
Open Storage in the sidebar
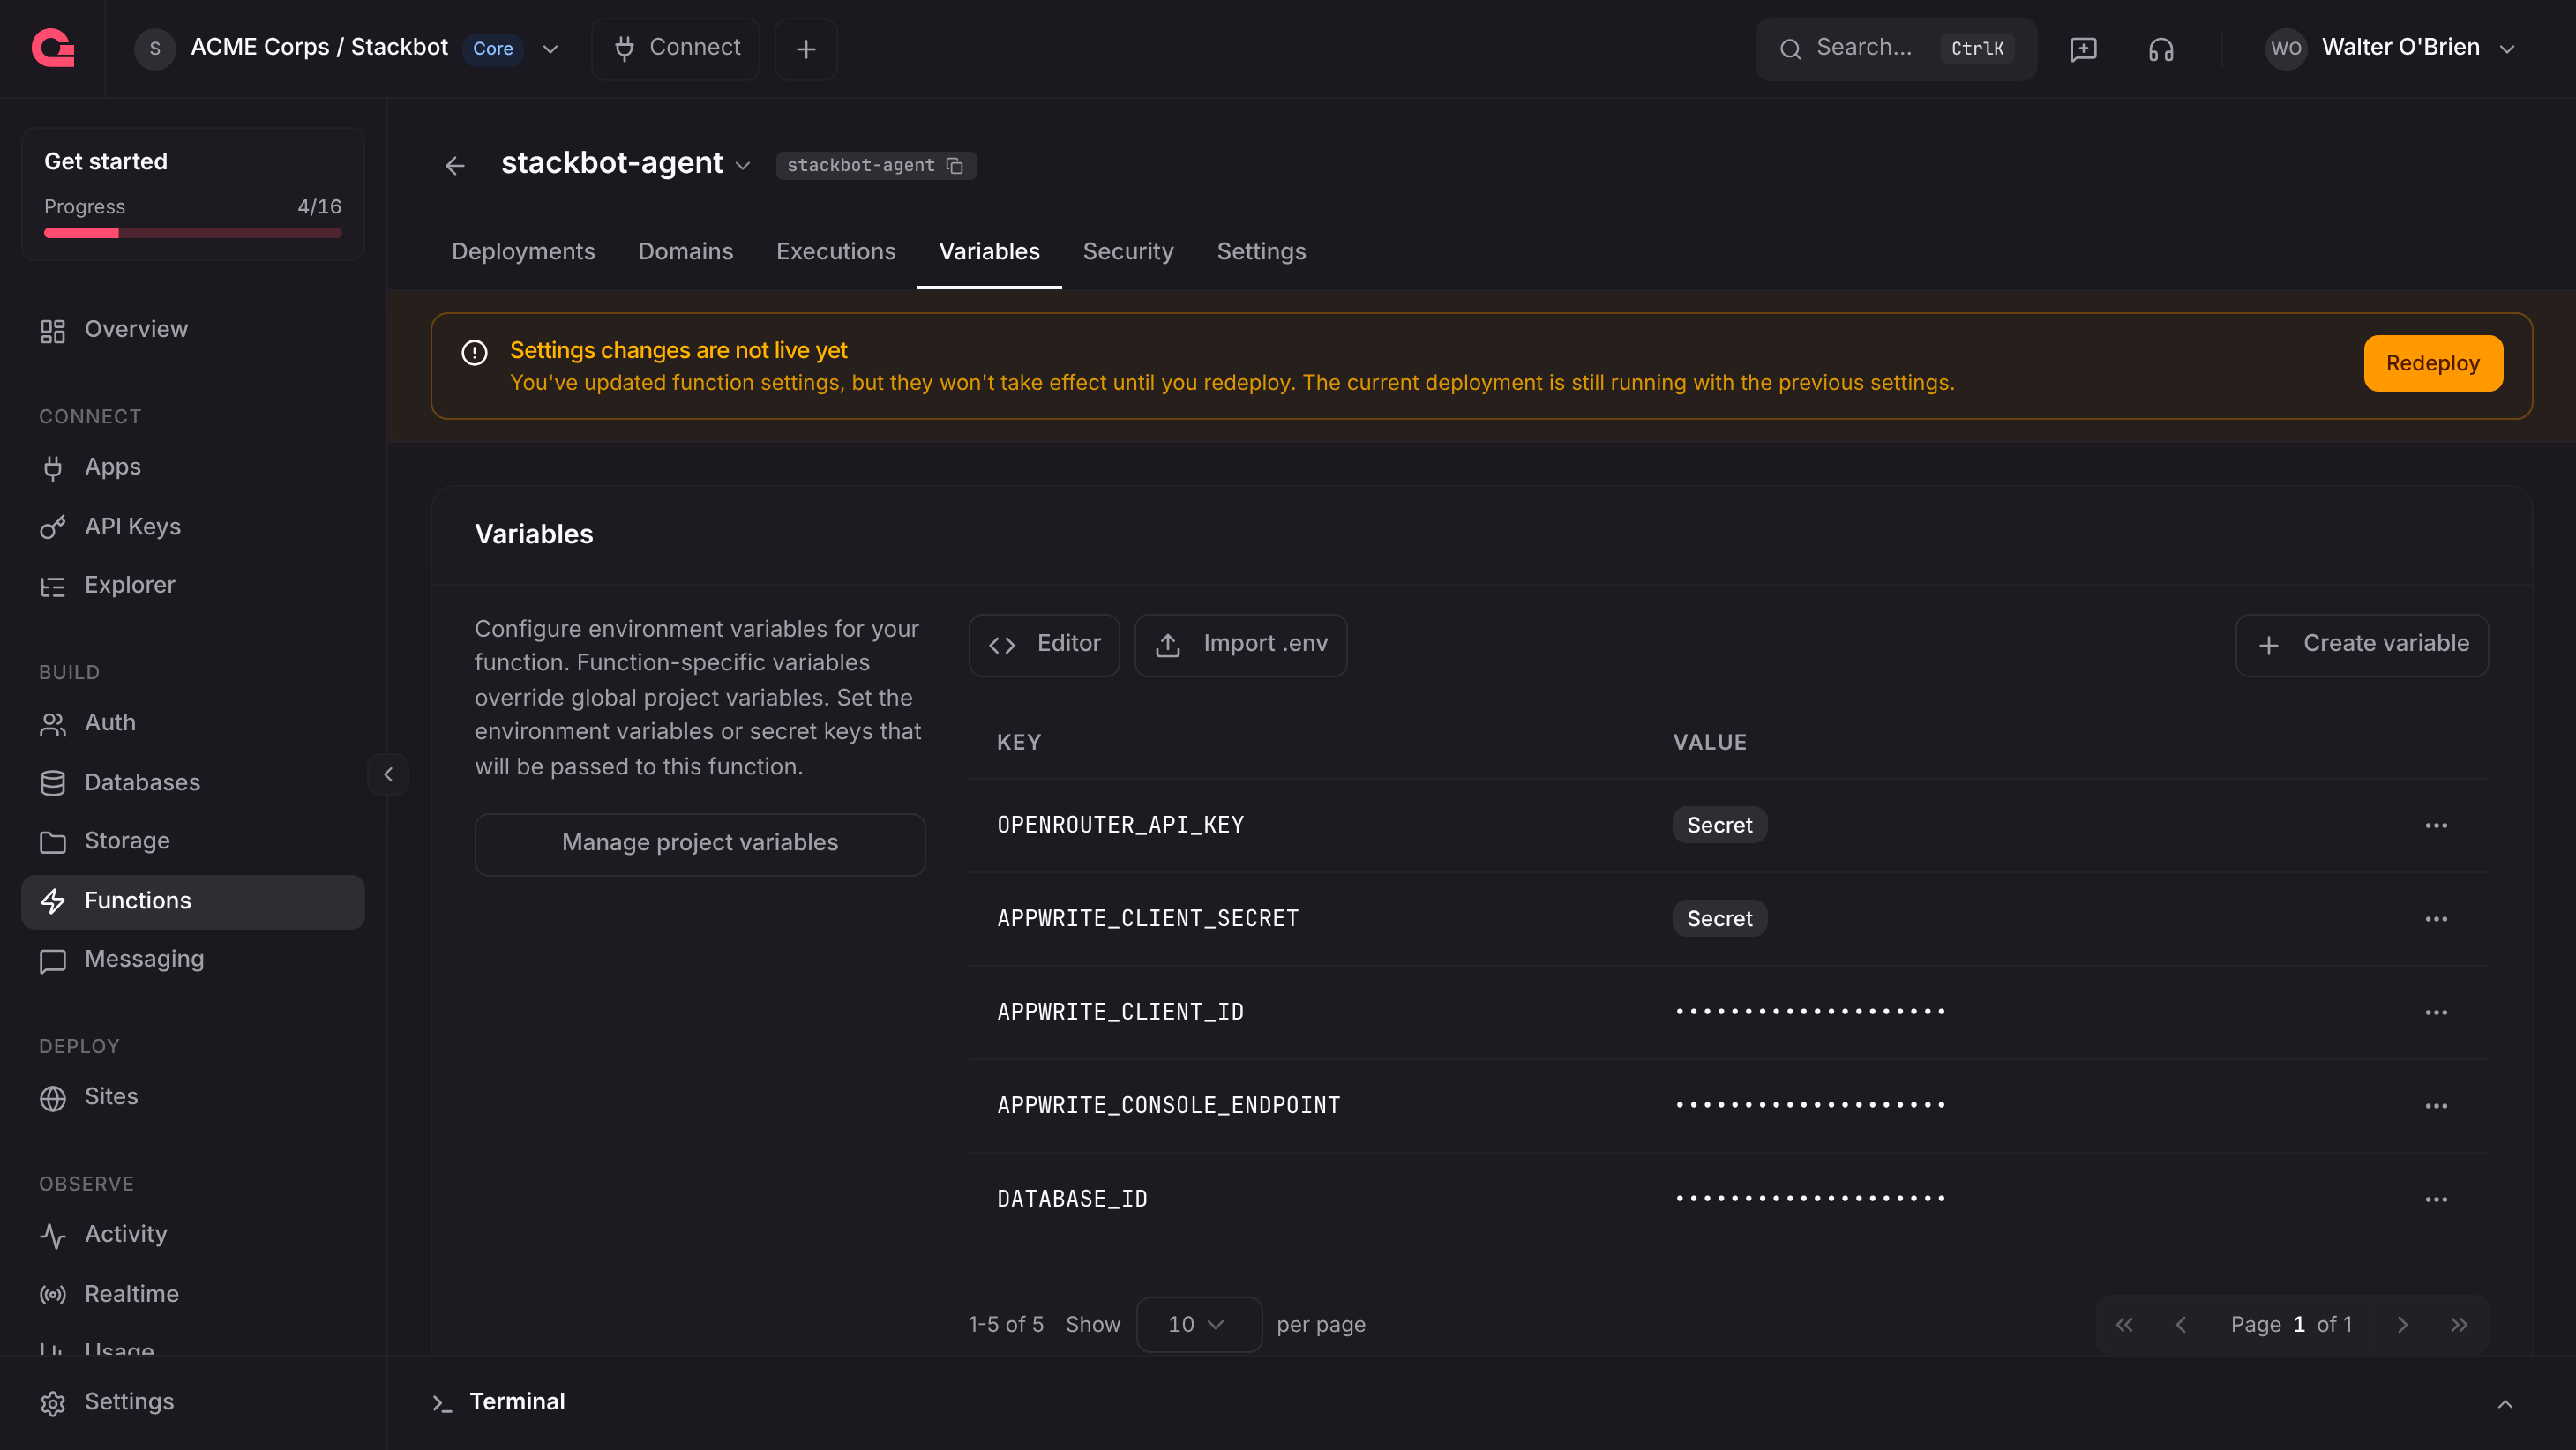(193, 841)
